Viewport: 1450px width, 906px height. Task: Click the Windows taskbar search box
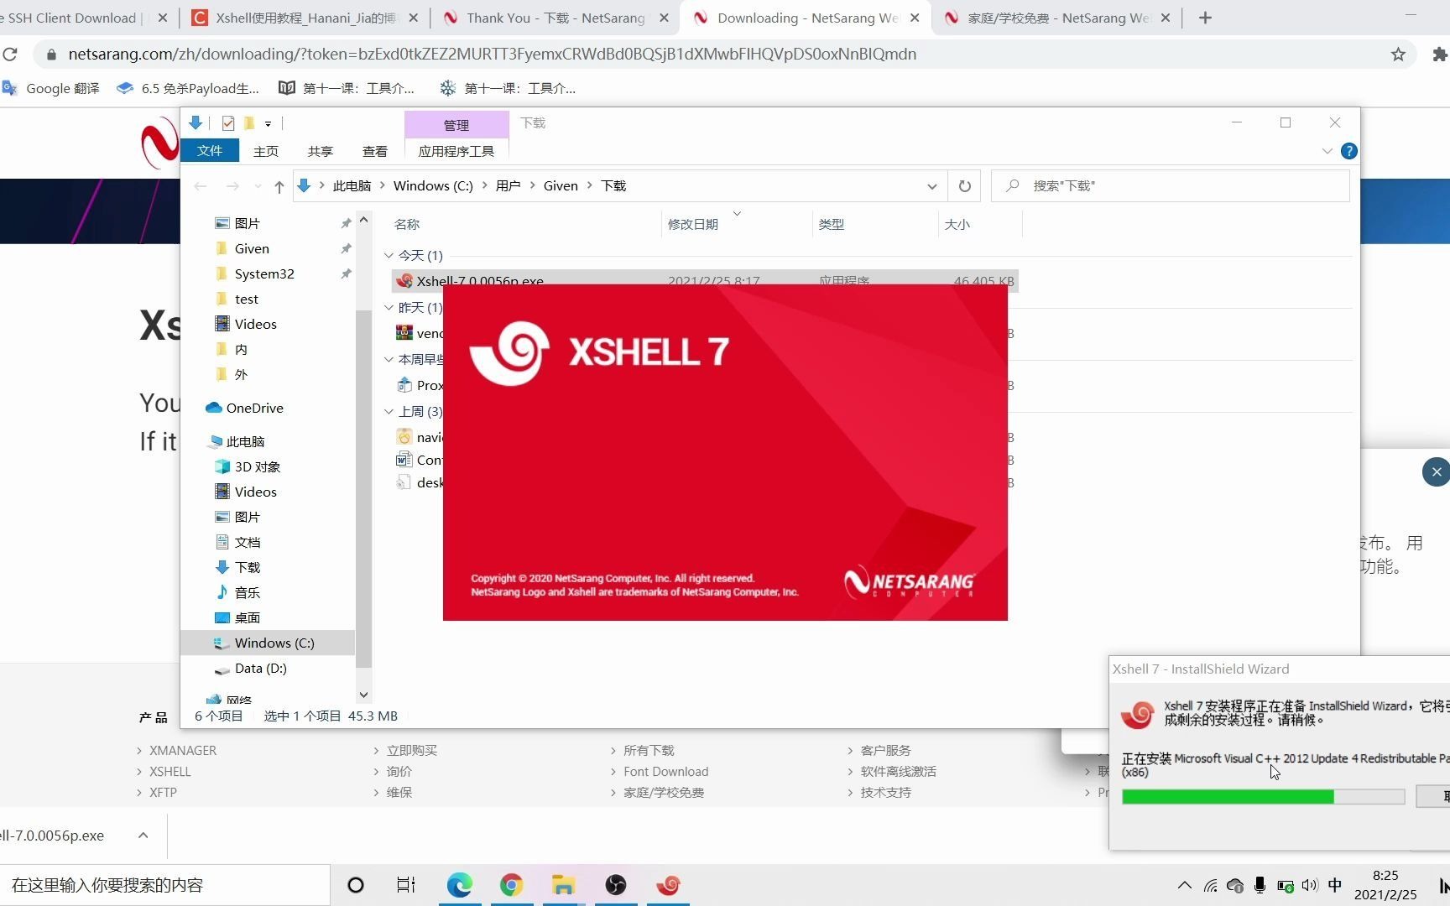coord(164,885)
